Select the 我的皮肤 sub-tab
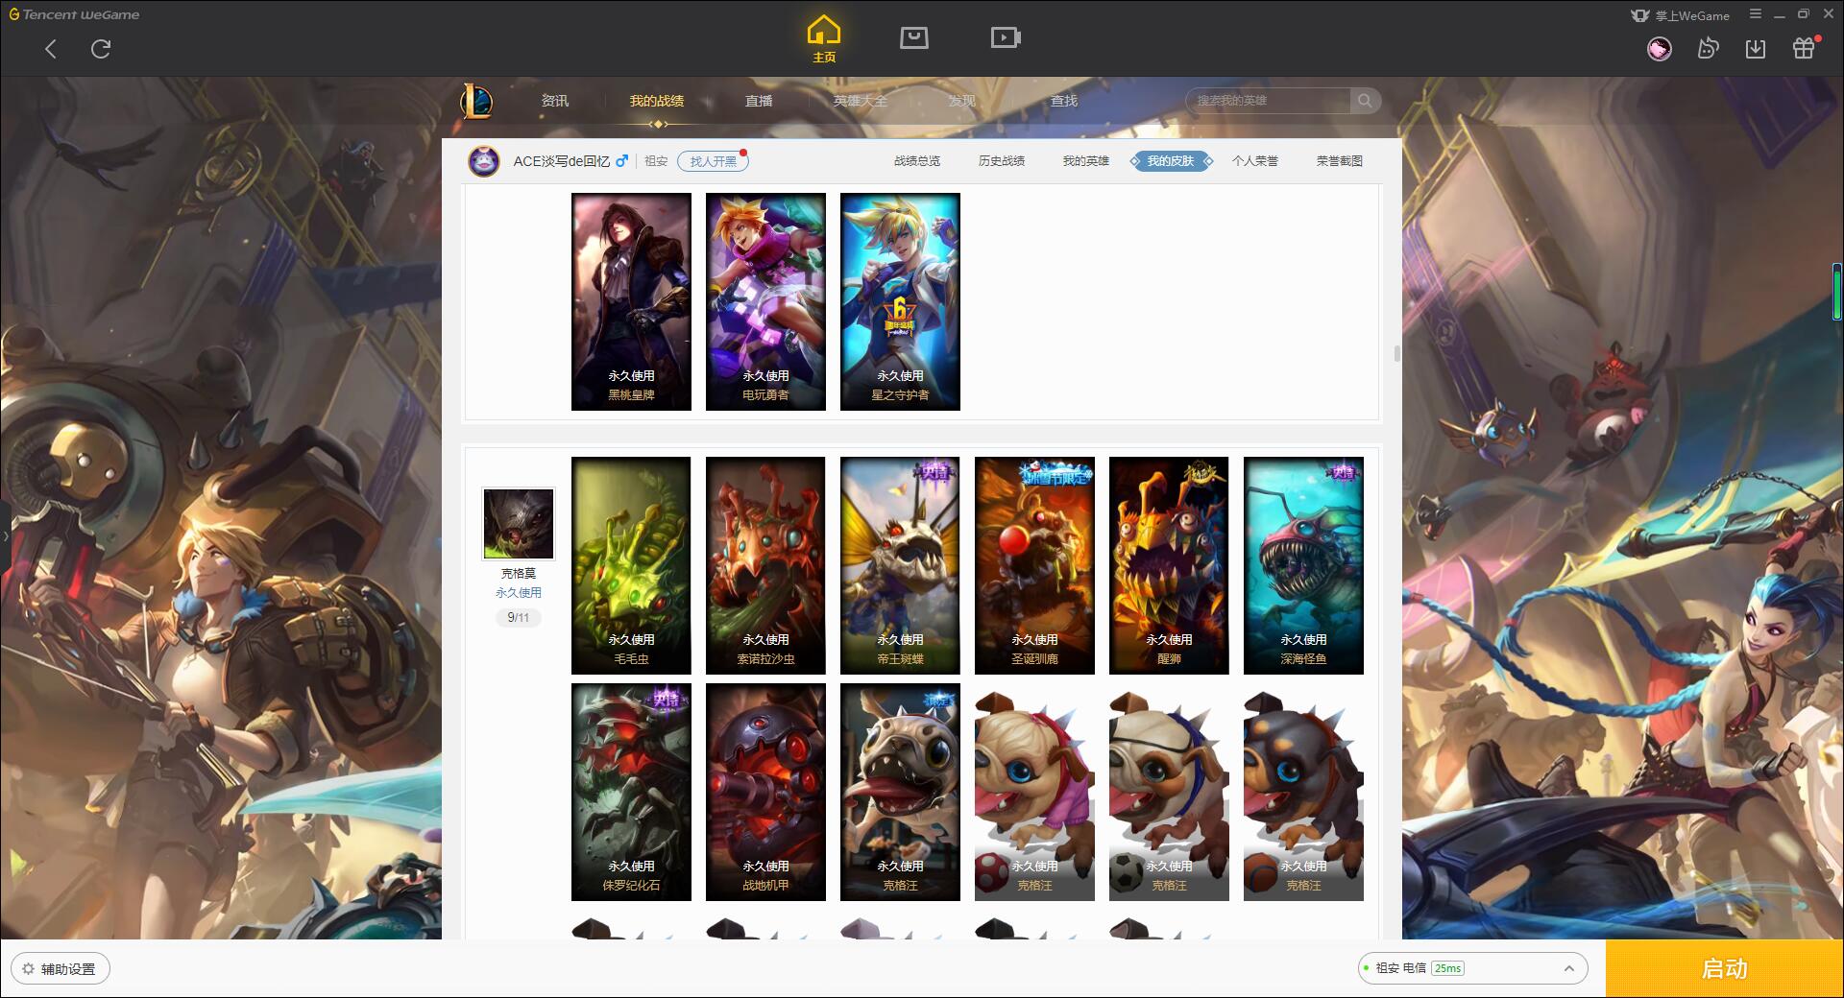The width and height of the screenshot is (1844, 998). 1171,161
